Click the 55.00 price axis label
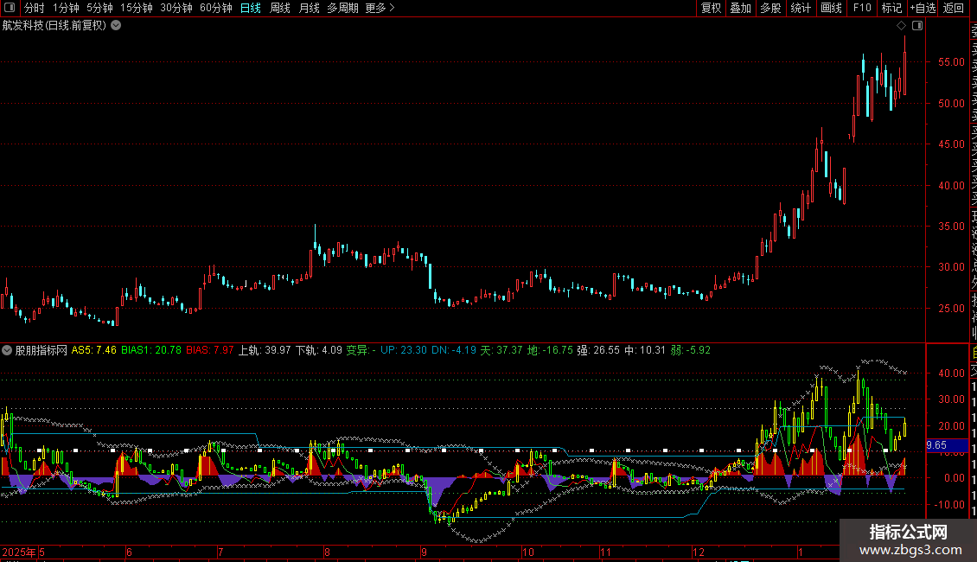The width and height of the screenshot is (977, 562). click(951, 61)
